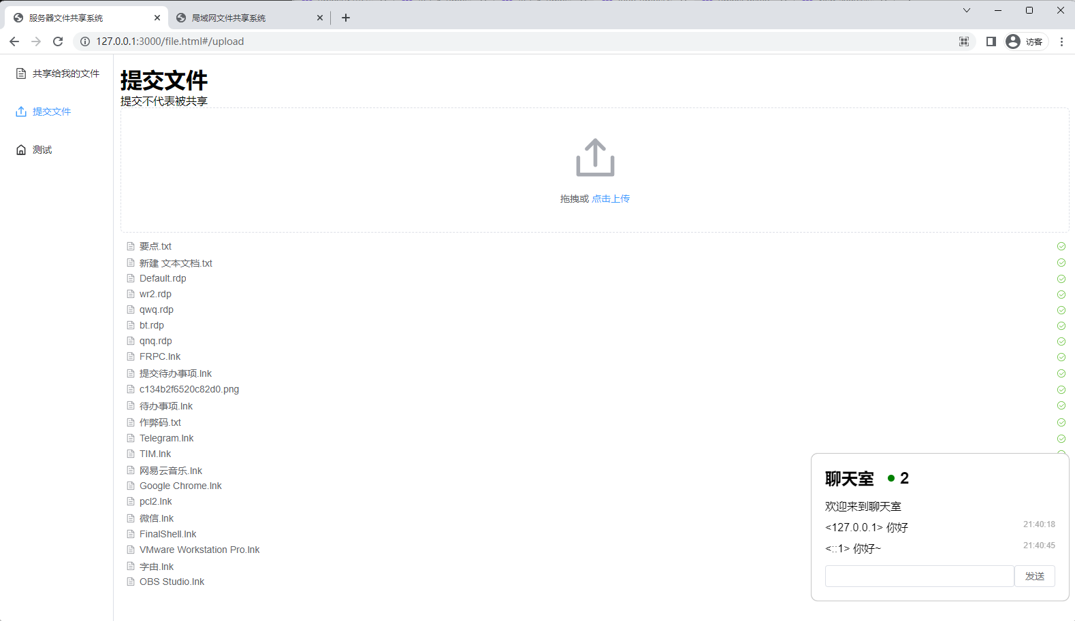
Task: Click the success checkmark for Default.rdp
Action: pyautogui.click(x=1061, y=279)
